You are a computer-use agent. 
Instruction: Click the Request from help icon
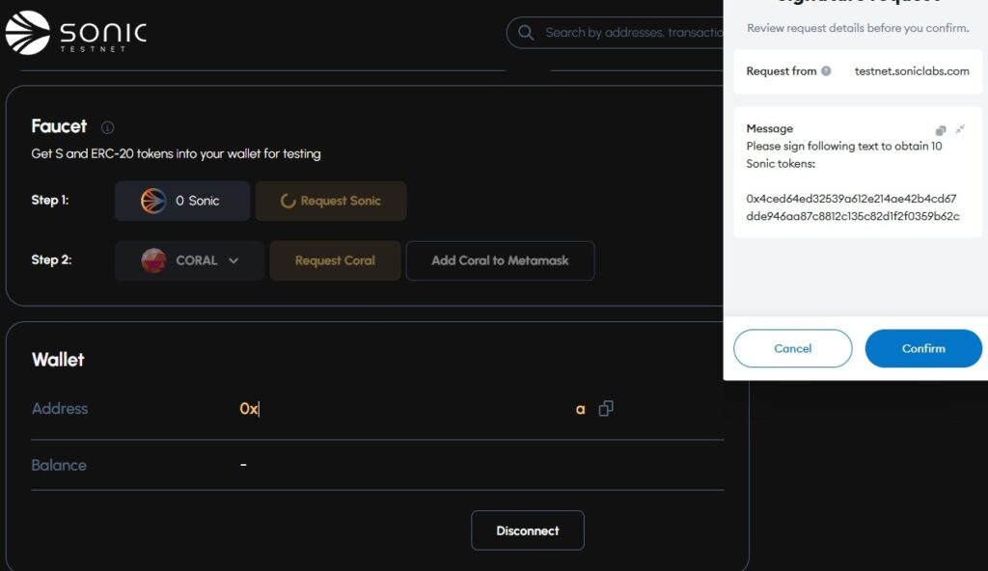click(826, 71)
